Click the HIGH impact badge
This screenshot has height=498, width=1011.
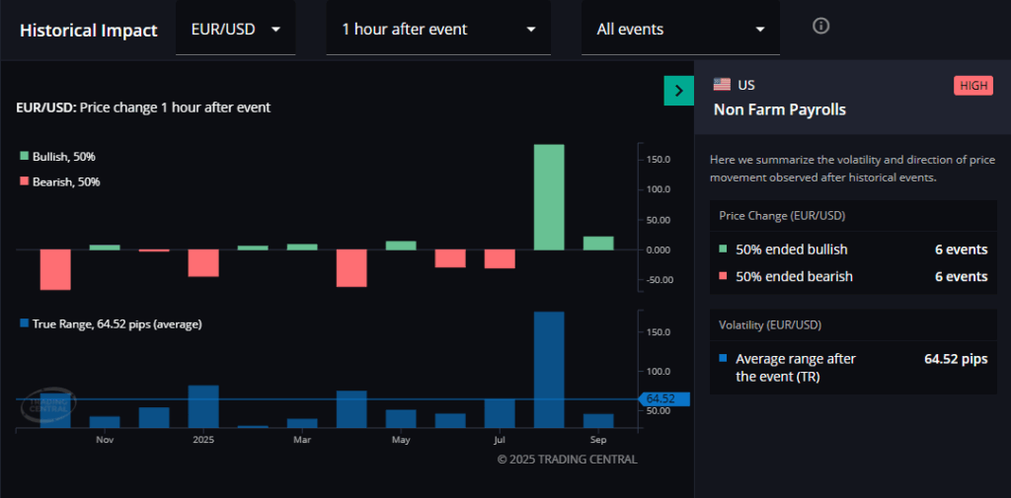(x=972, y=86)
